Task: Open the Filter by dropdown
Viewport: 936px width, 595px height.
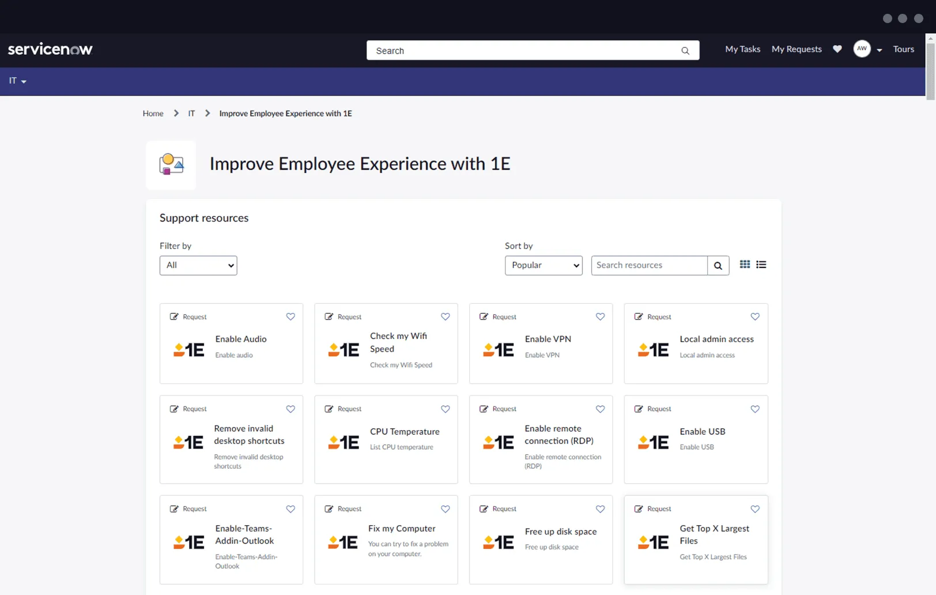Action: click(198, 265)
